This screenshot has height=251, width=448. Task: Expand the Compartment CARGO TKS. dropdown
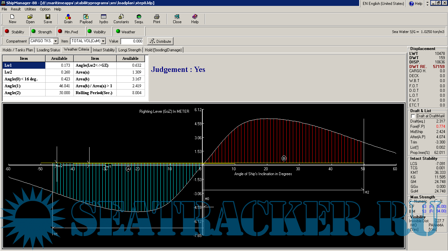55,41
